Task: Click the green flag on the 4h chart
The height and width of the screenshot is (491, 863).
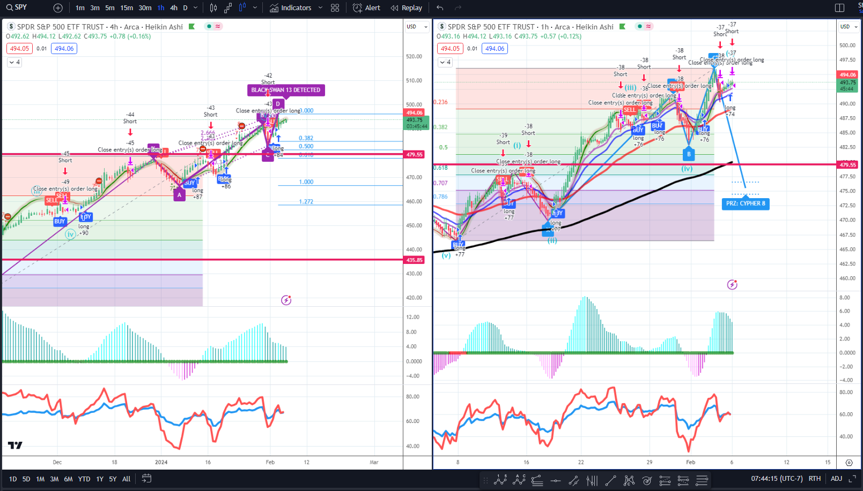Action: click(x=191, y=26)
